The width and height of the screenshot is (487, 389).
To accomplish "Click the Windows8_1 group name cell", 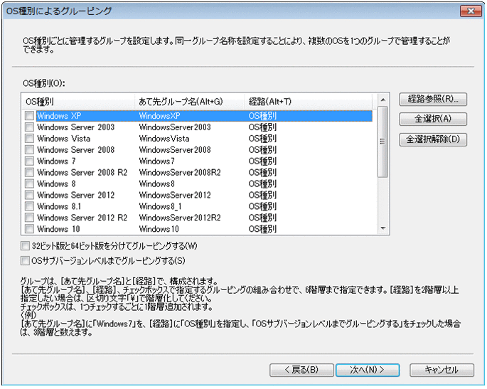I will [x=160, y=206].
